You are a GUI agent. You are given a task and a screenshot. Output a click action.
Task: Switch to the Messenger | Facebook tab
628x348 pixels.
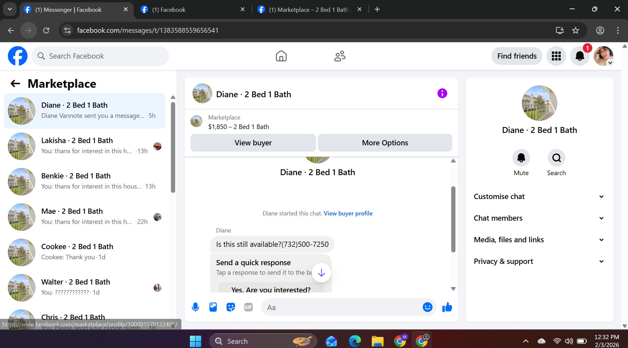(76, 9)
